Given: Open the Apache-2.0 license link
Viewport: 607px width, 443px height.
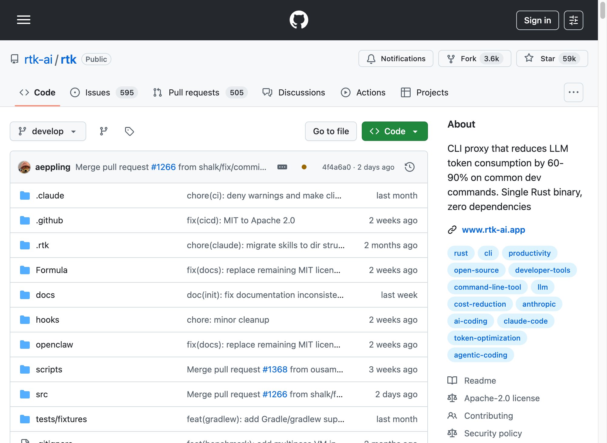Looking at the screenshot, I should (502, 398).
